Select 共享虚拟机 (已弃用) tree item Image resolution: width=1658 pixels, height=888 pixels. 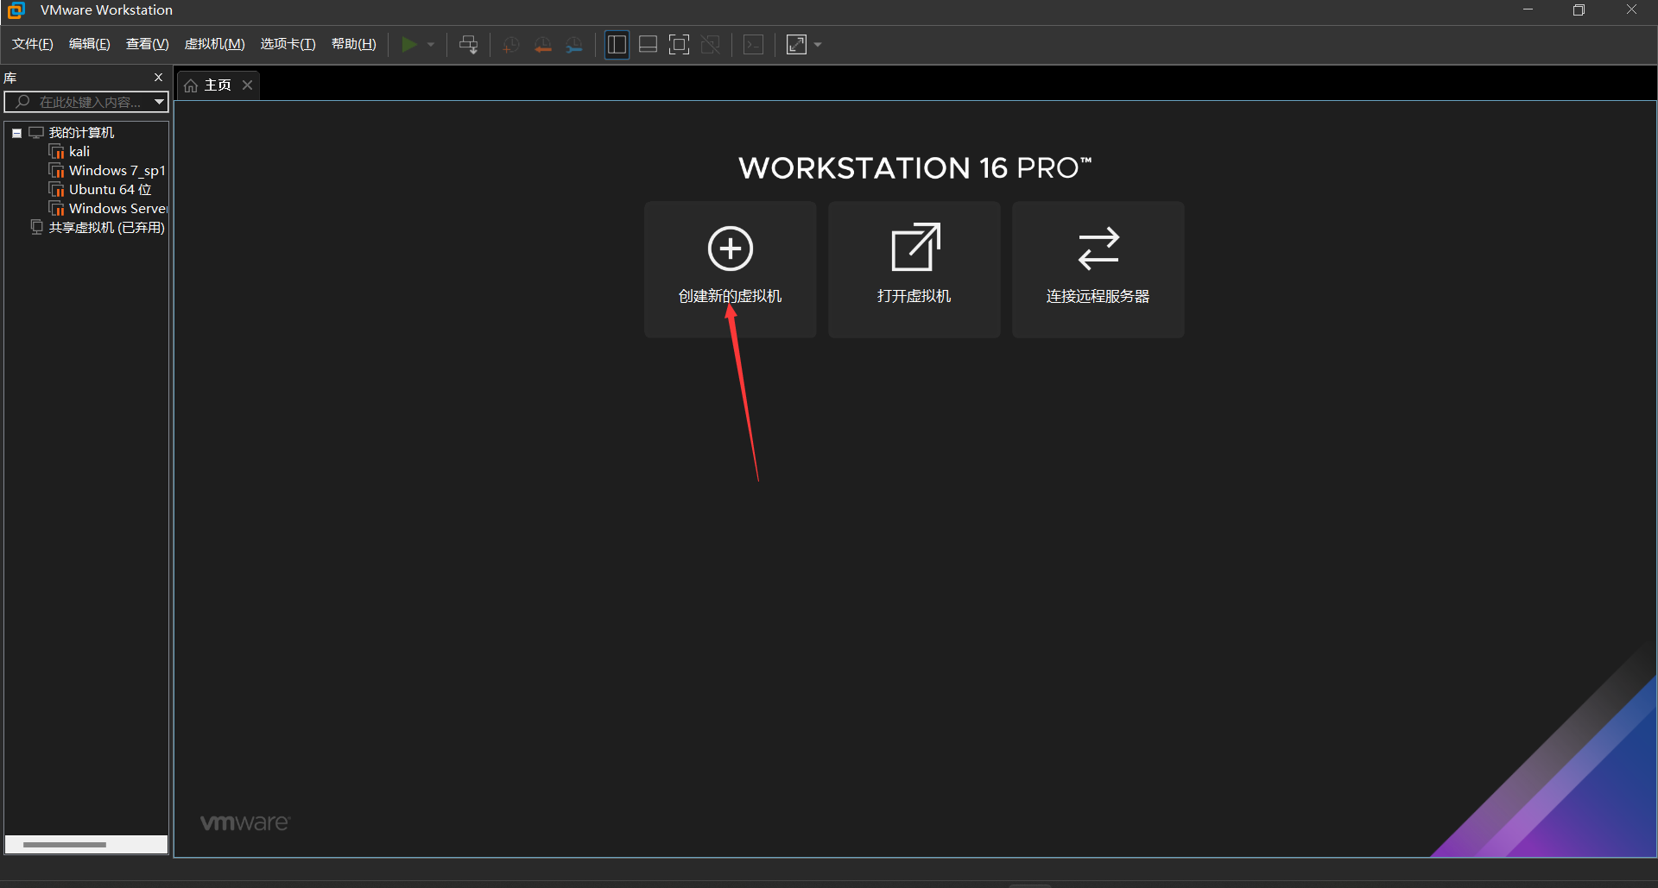106,228
